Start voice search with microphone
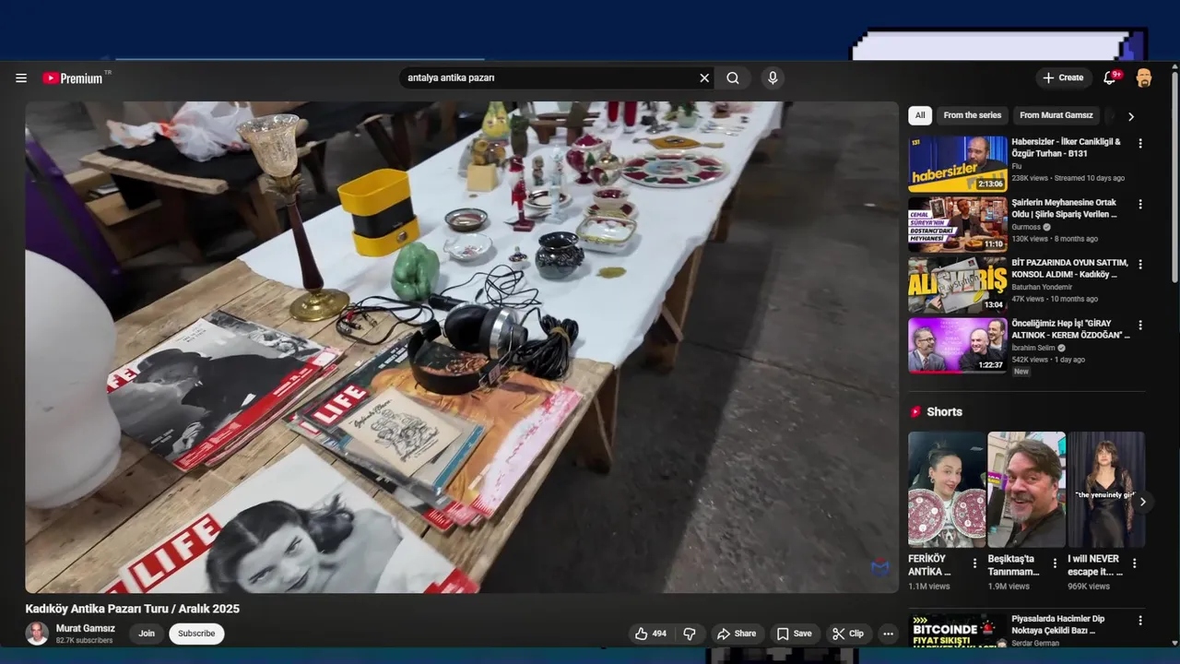1180x664 pixels. (773, 78)
